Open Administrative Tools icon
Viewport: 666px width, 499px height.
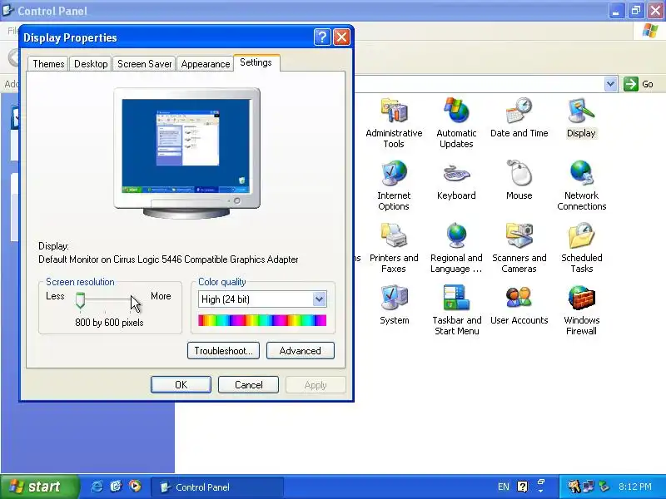pyautogui.click(x=394, y=111)
